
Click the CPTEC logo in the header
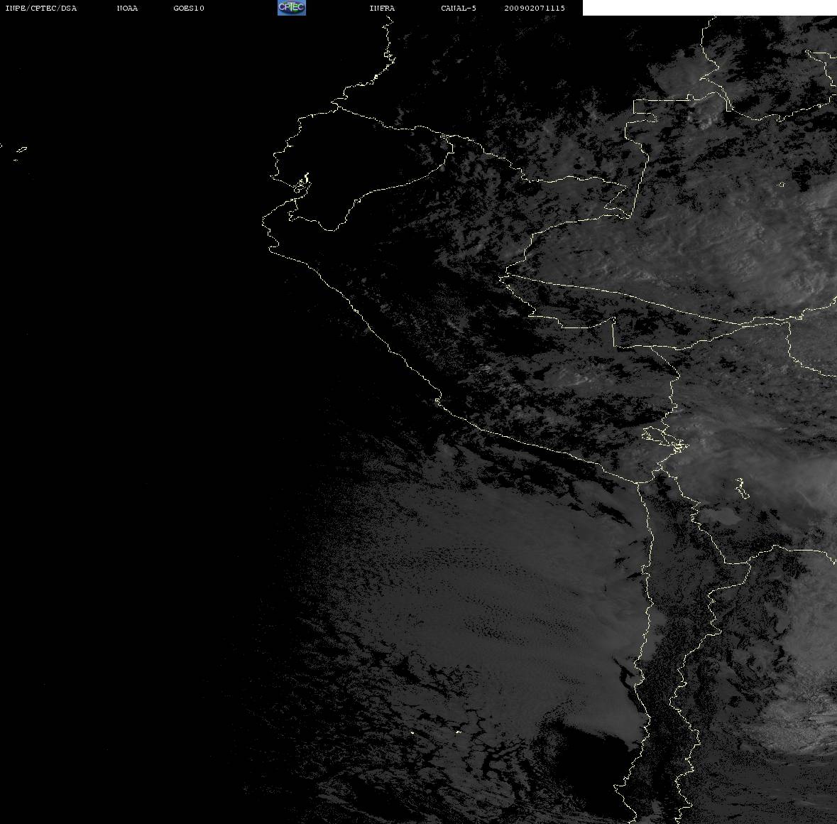[292, 8]
